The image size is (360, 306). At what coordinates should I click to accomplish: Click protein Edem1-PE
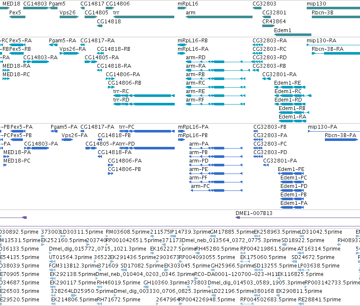tap(291, 174)
